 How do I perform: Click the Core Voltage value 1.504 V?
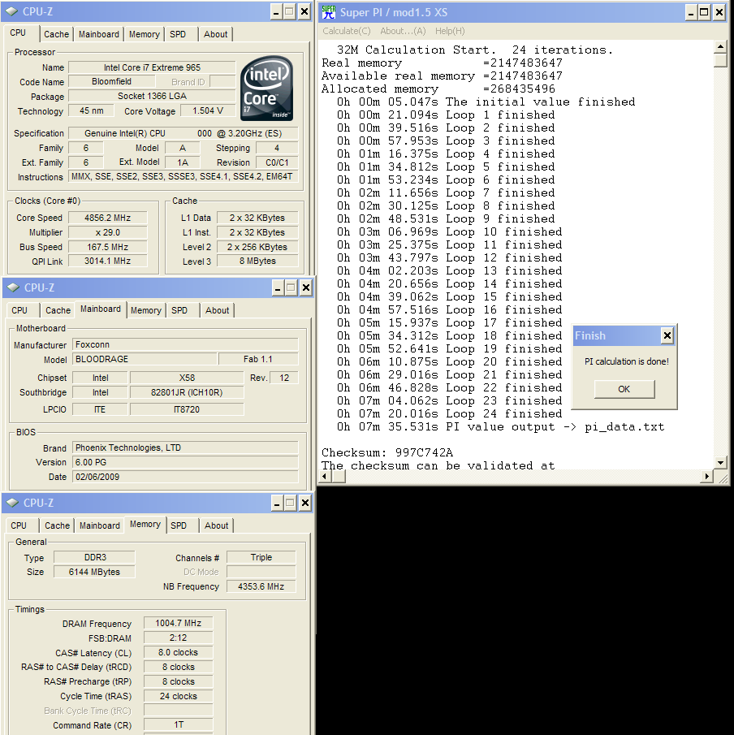(208, 110)
